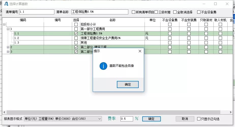Enable the 只显示已勾选 checkbox
Image resolution: width=235 pixels, height=127 pixels.
(199, 119)
